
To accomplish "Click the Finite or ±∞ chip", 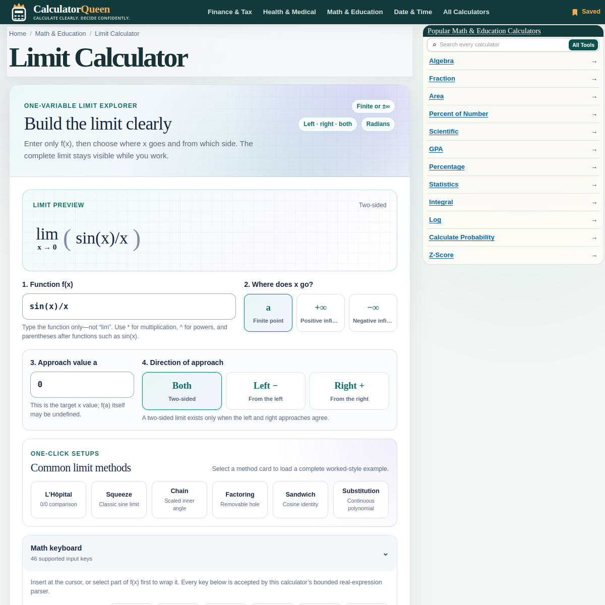I will coord(373,106).
